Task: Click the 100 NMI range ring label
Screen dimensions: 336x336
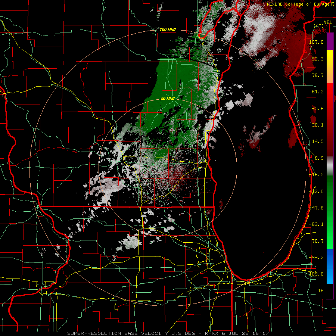Action: (168, 29)
